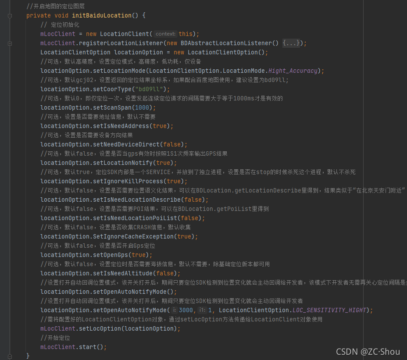
Task: Click the closing brace of the method
Action: (x=28, y=356)
